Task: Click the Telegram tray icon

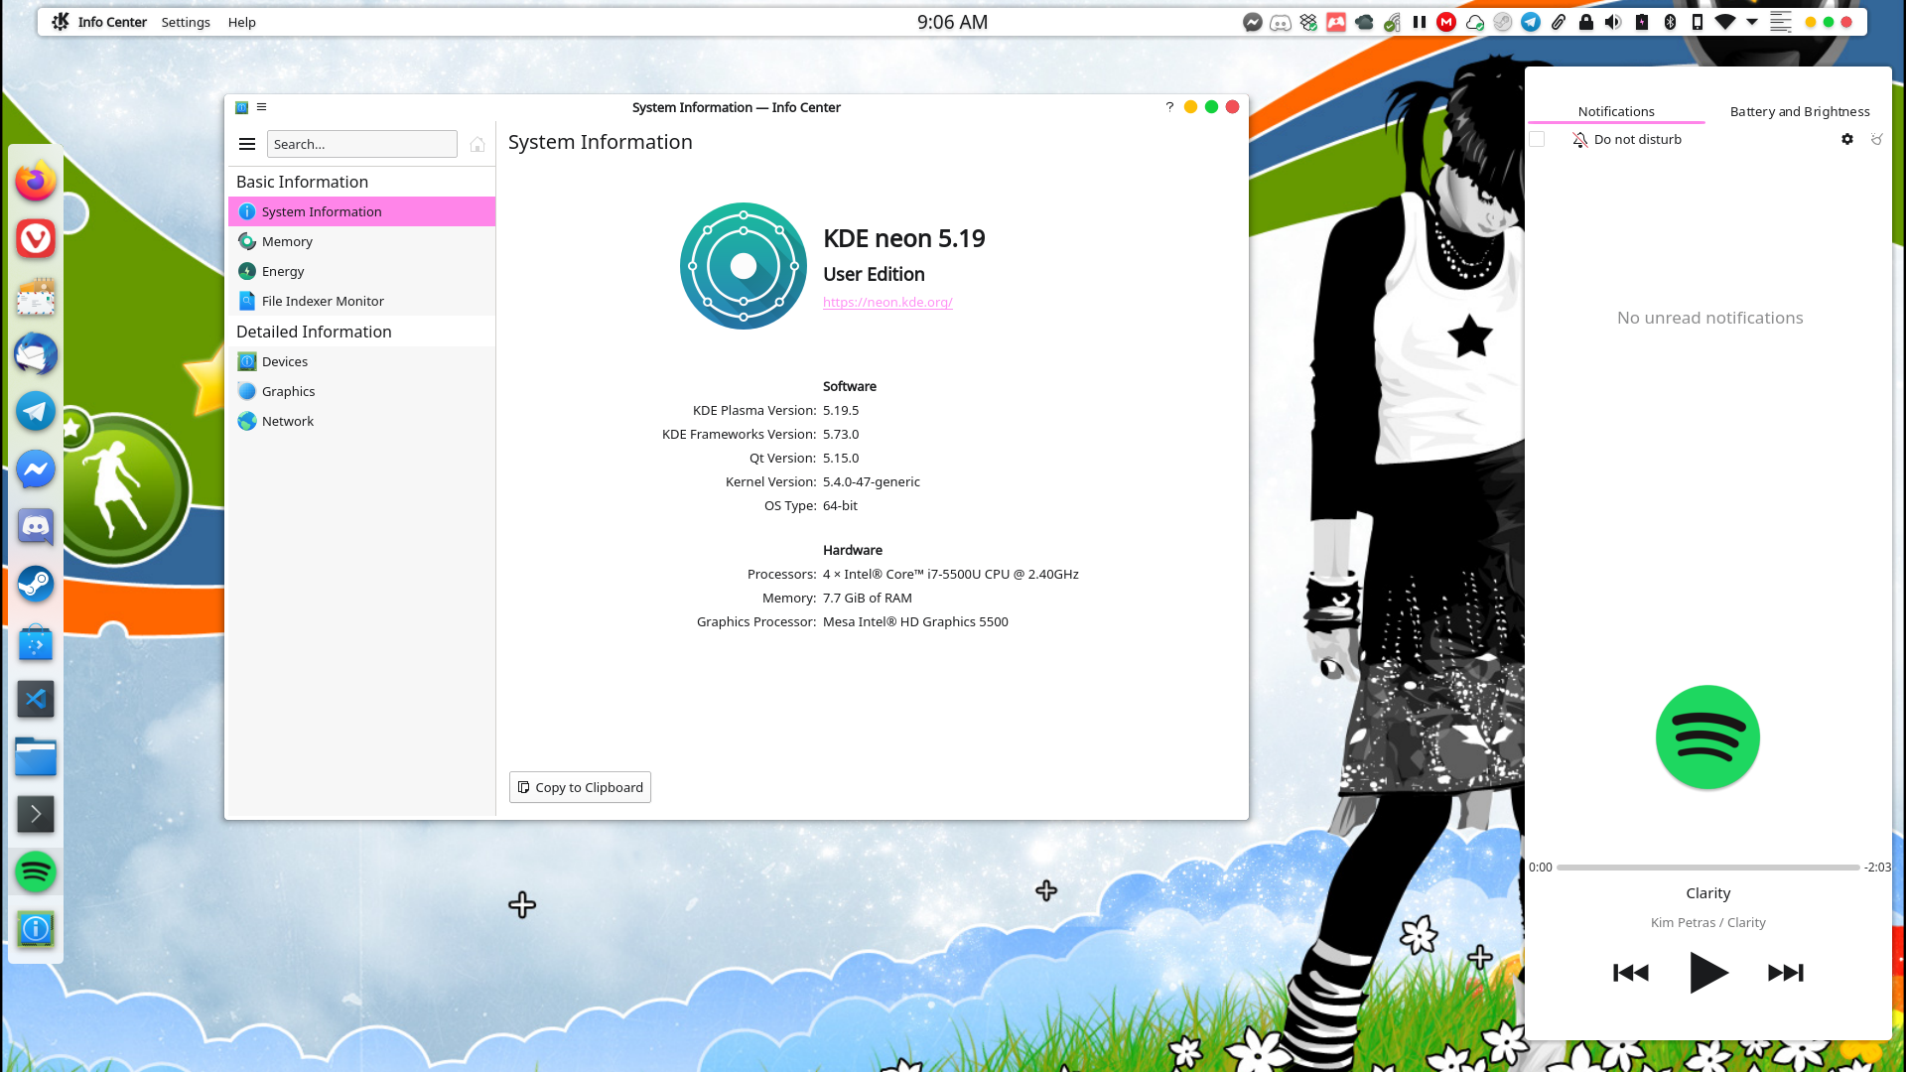Action: tap(1531, 22)
